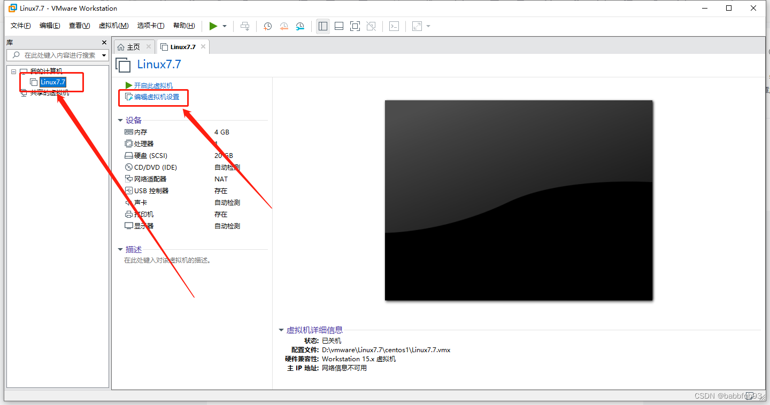Click Workstation 15.x 虚拟机 compatibility text
The height and width of the screenshot is (405, 770).
coord(359,359)
